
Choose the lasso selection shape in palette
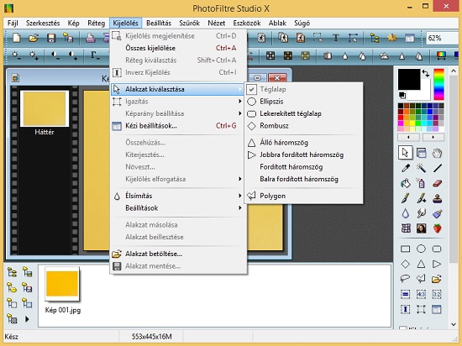pyautogui.click(x=405, y=279)
